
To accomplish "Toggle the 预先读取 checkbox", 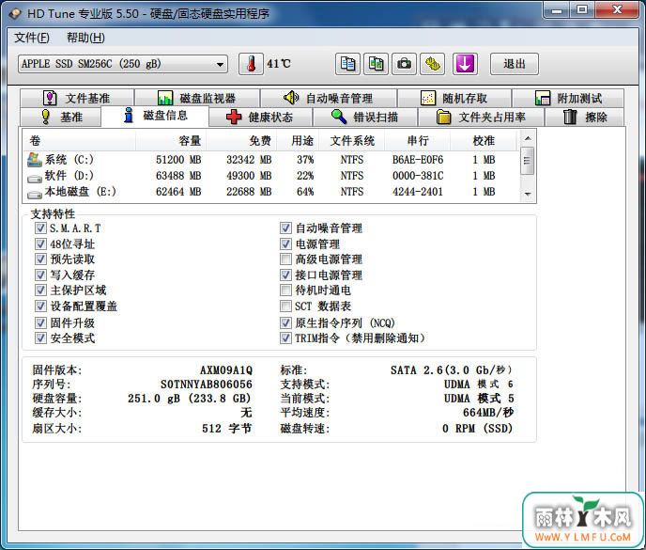I will [x=40, y=259].
